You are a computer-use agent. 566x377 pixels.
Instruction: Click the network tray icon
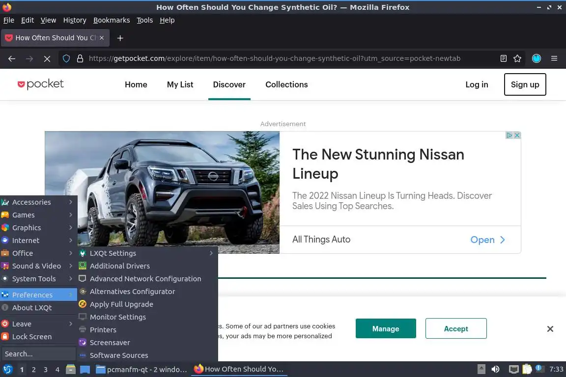click(513, 369)
